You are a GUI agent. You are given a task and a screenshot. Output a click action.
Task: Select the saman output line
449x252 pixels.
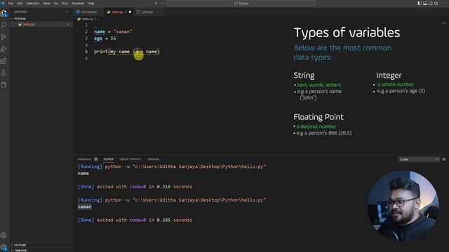pos(85,207)
